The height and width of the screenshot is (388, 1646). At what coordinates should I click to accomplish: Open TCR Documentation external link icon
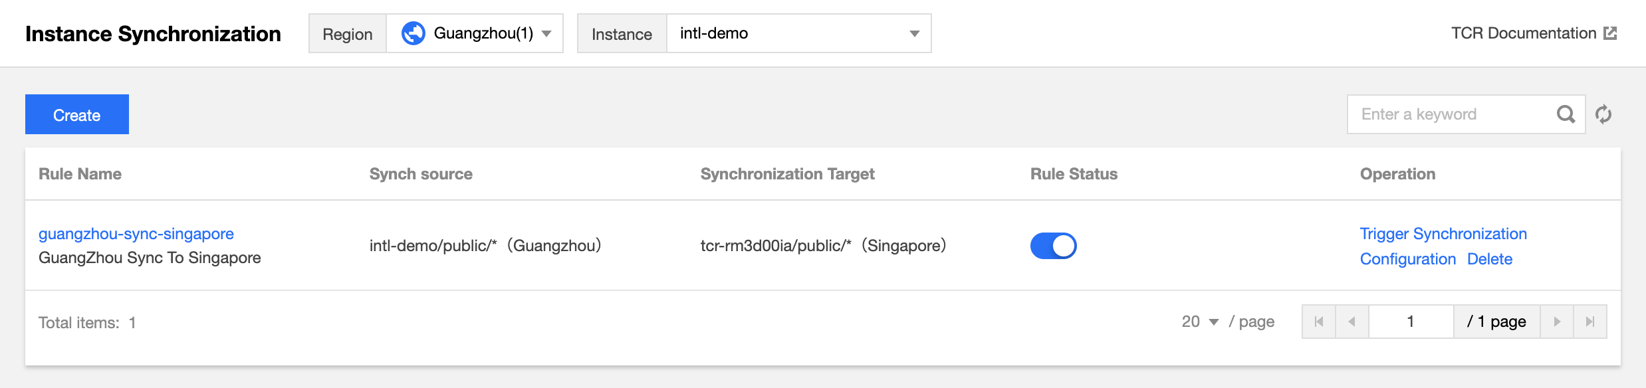pyautogui.click(x=1610, y=33)
